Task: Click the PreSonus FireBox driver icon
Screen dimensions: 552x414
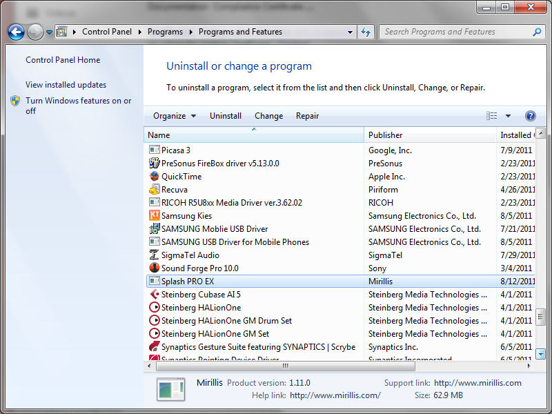Action: click(x=154, y=164)
